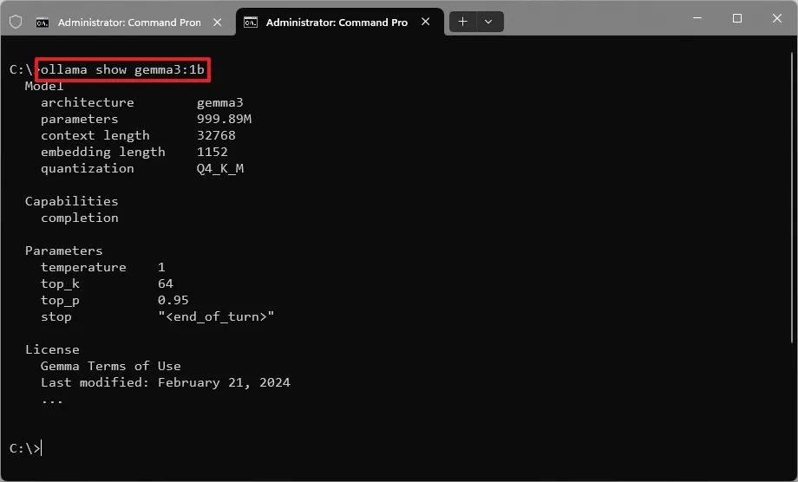Click the administrator shield icon in title bar
Screen dimensions: 798x482
[x=15, y=23]
